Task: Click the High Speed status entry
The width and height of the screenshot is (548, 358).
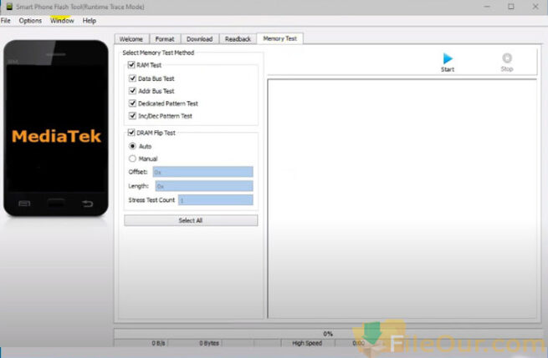Action: [308, 343]
